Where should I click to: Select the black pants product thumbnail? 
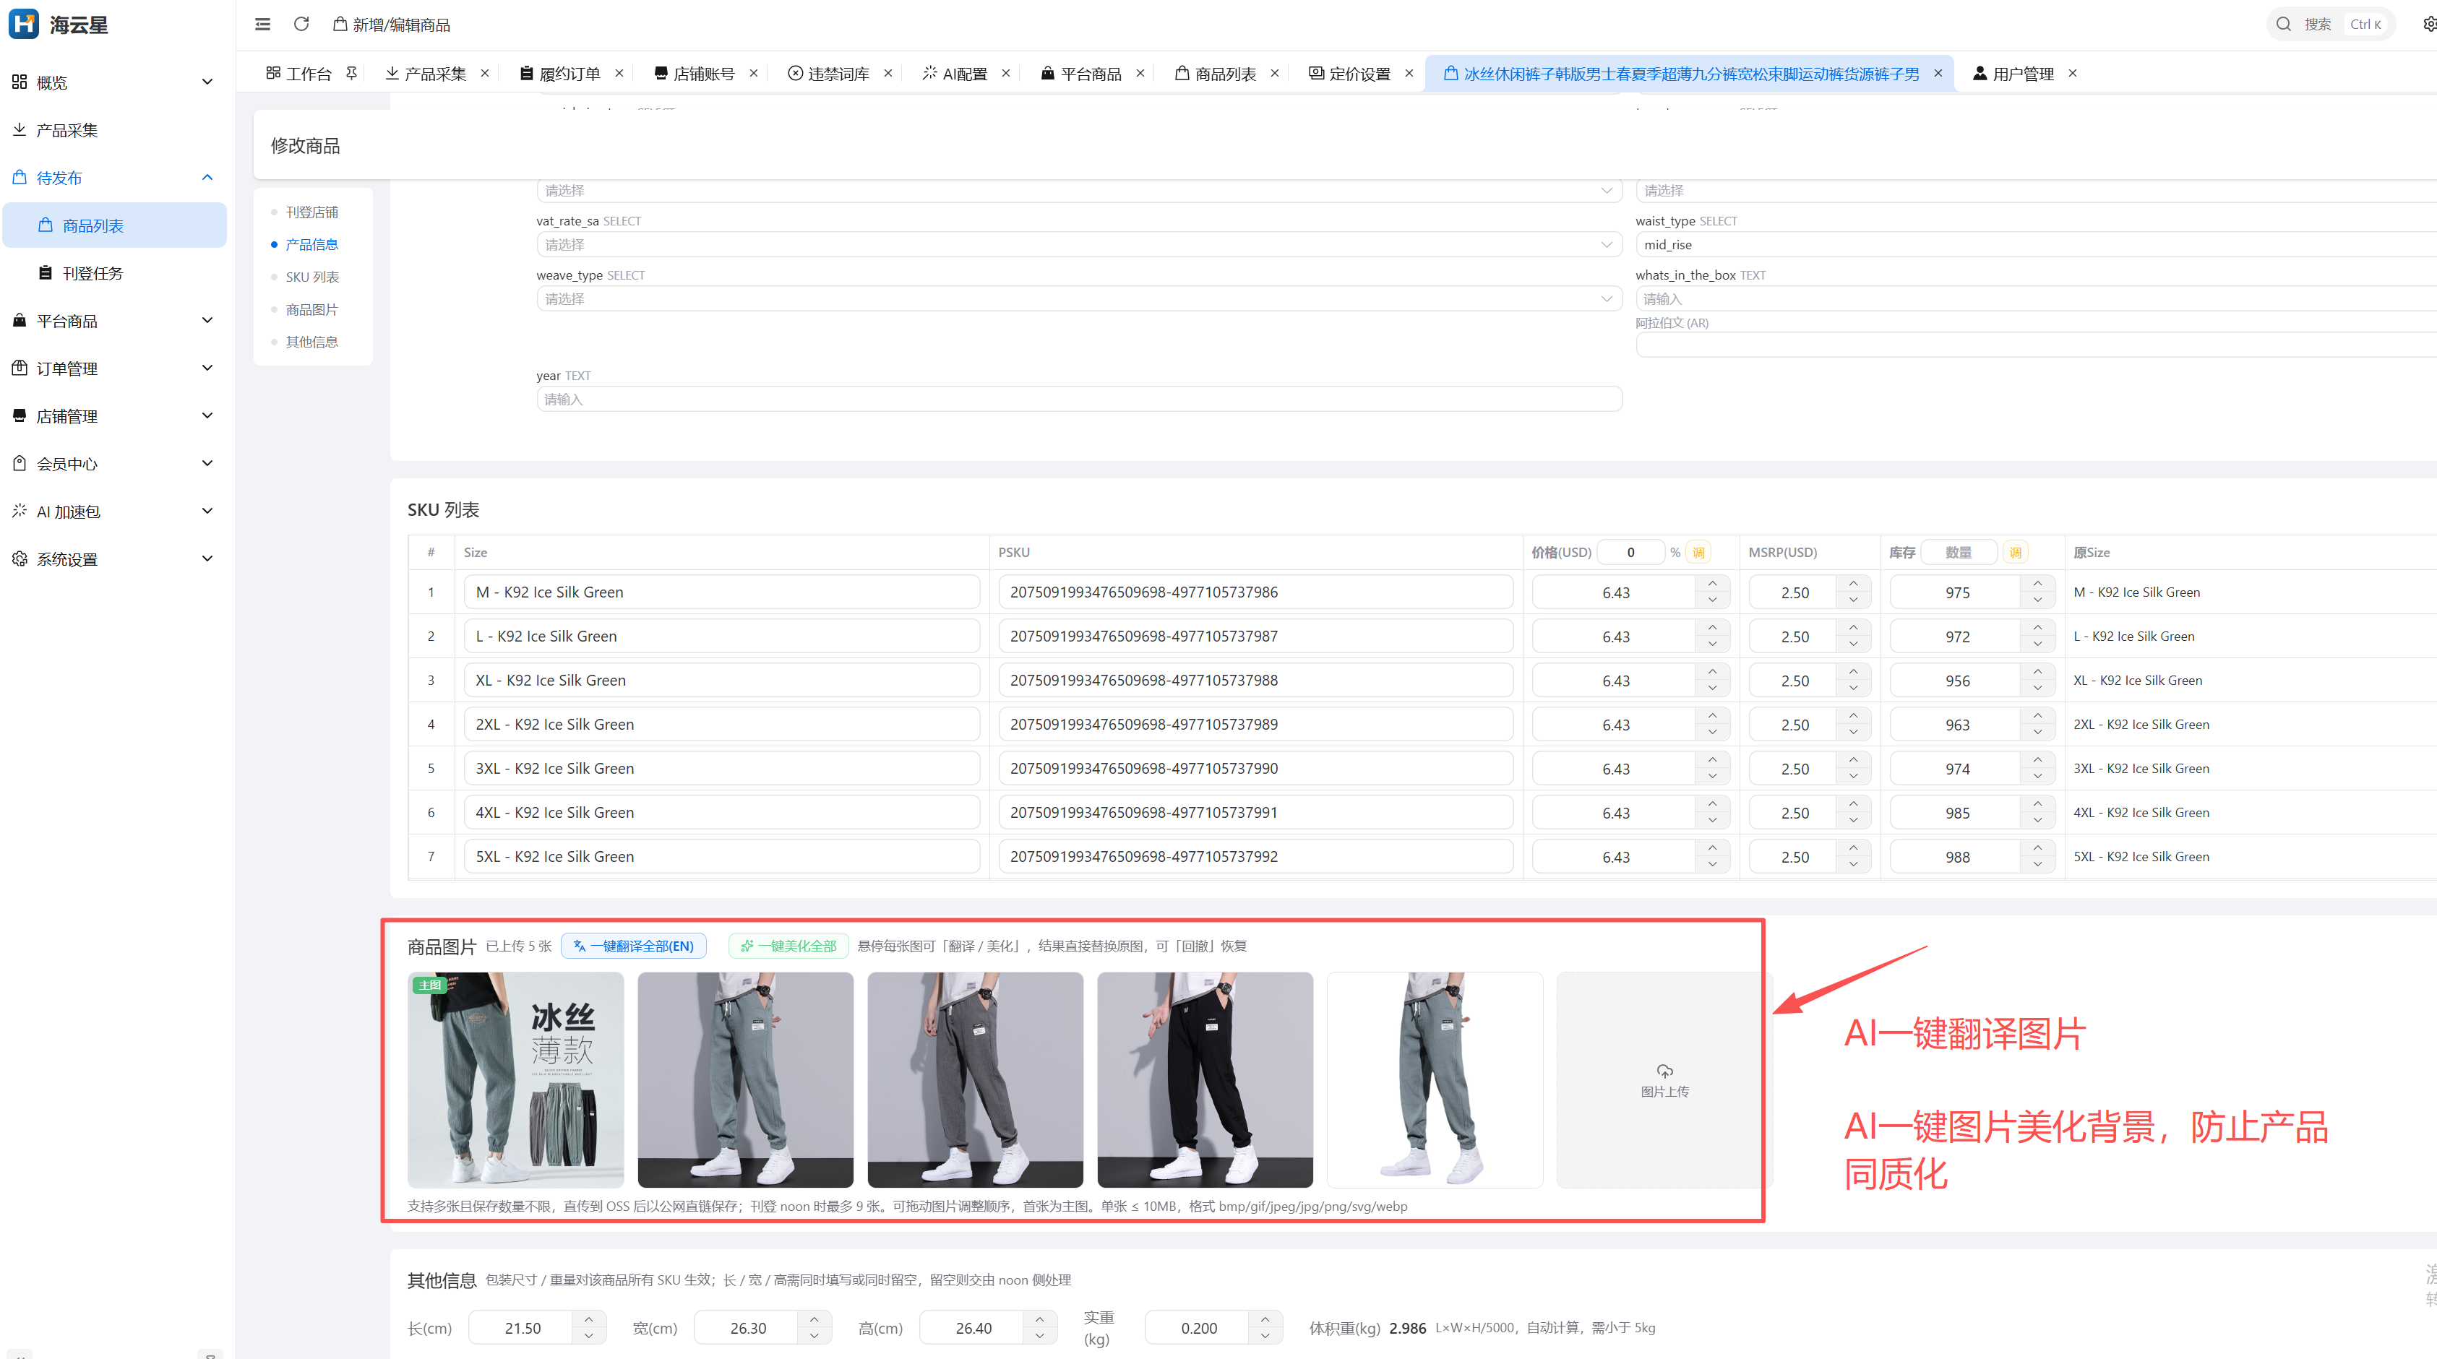(1205, 1080)
